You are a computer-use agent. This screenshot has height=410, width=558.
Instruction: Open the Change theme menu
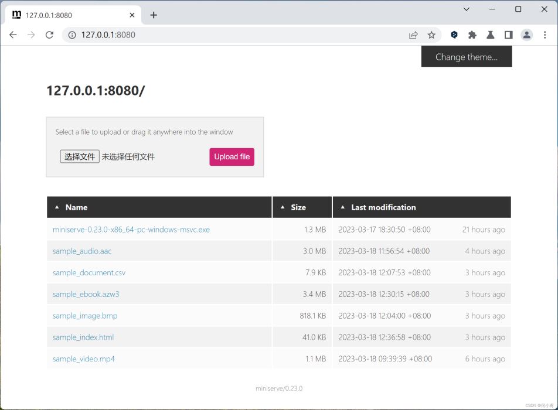tap(466, 57)
